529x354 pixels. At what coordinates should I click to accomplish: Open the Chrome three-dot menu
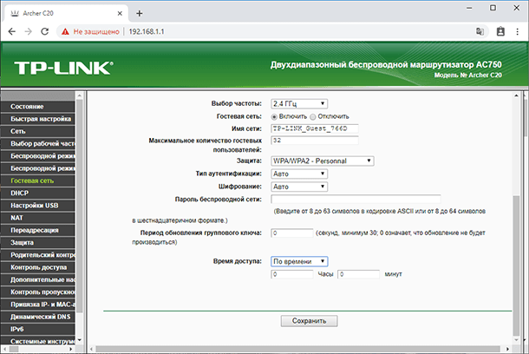(518, 31)
